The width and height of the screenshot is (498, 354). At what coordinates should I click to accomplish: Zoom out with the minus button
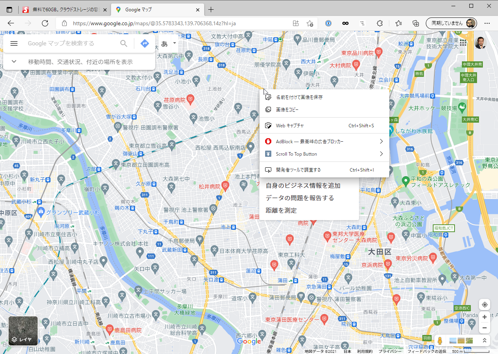point(484,328)
